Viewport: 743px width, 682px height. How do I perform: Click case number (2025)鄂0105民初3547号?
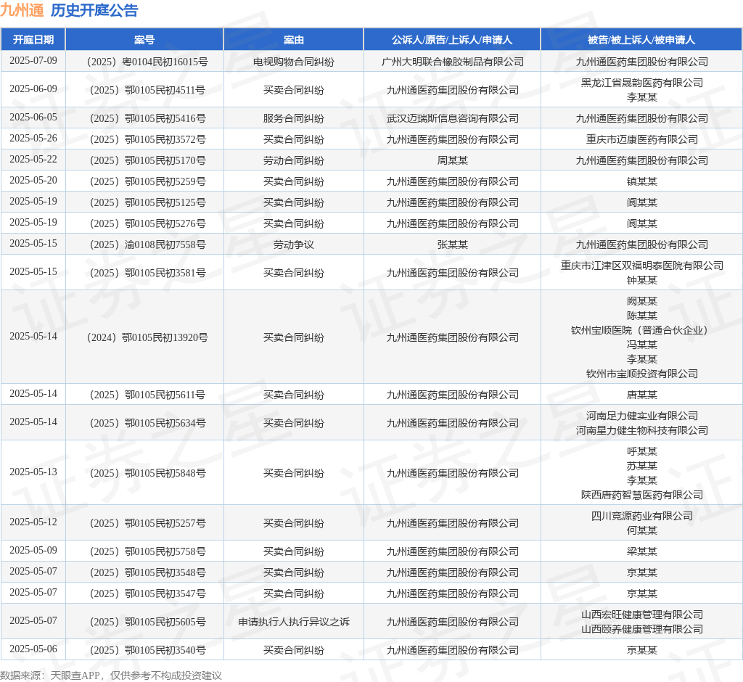click(144, 593)
